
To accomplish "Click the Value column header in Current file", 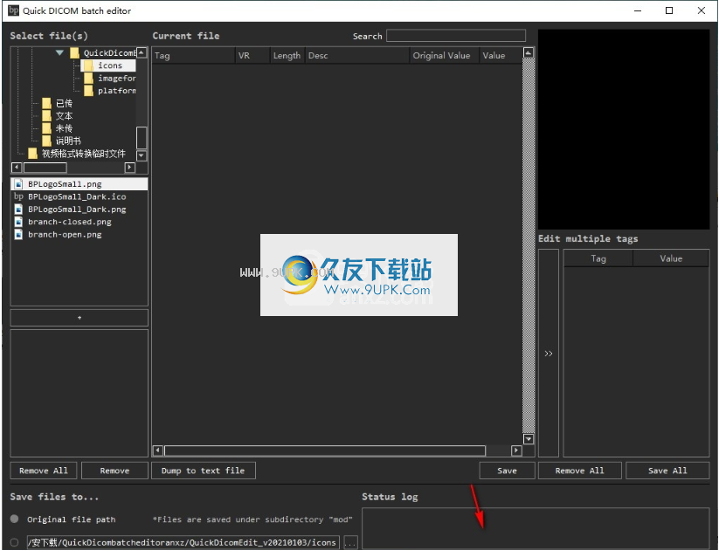I will pos(501,56).
